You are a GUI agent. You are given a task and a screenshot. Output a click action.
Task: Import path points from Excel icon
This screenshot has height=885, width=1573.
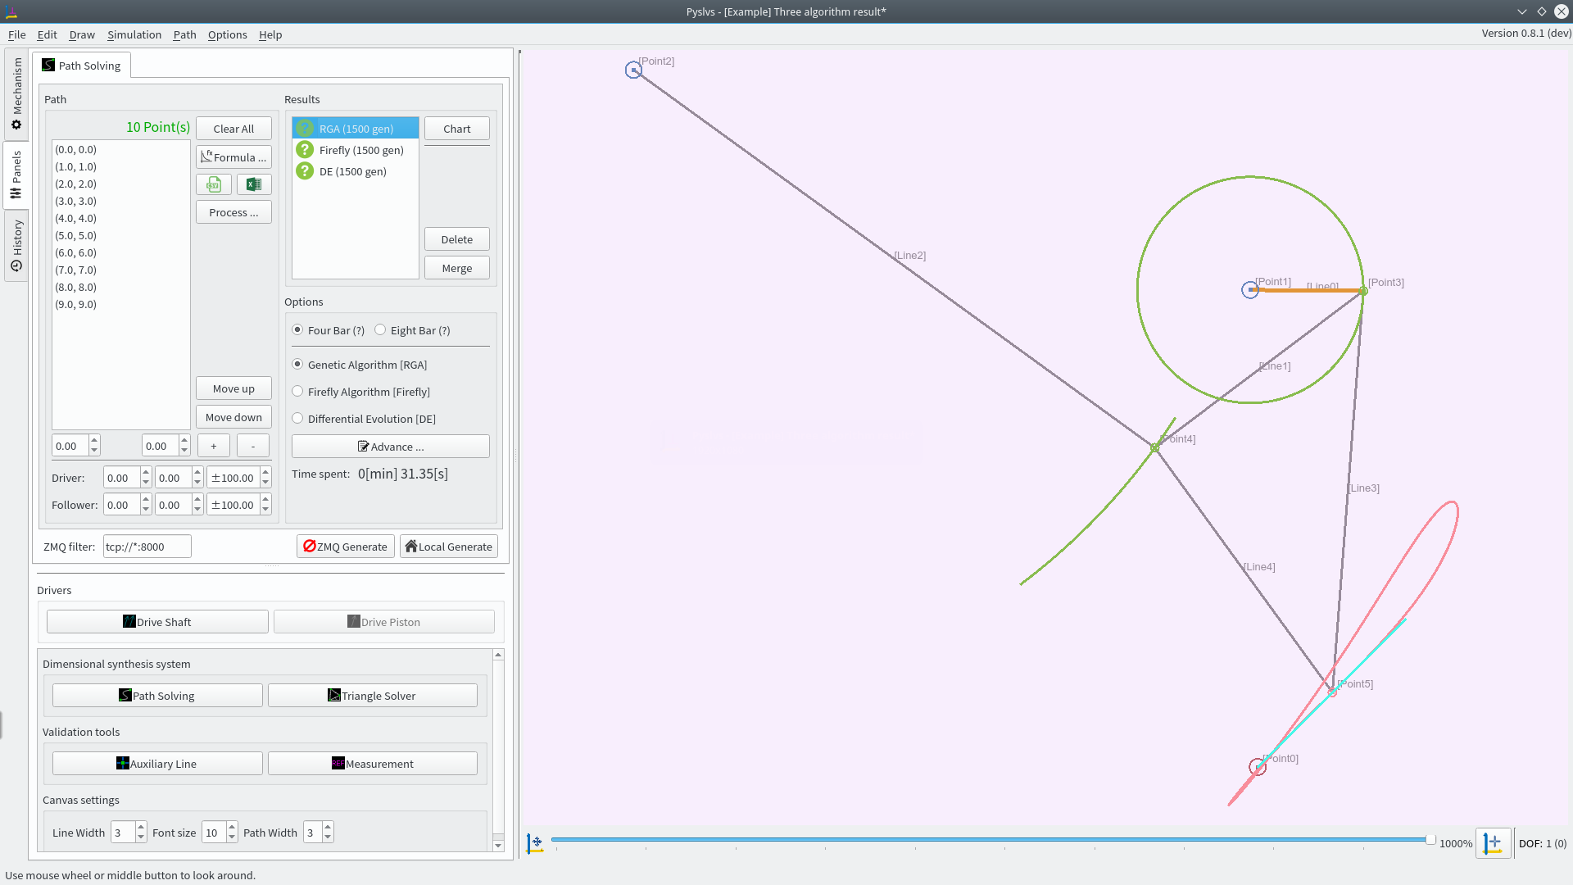[254, 185]
